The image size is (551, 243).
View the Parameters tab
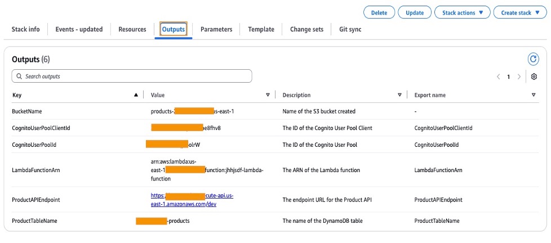pyautogui.click(x=216, y=29)
